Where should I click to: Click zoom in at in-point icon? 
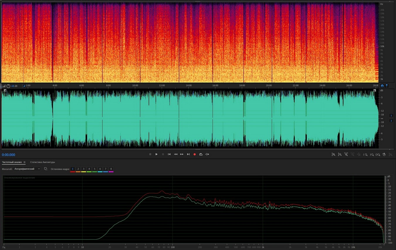coord(365,154)
